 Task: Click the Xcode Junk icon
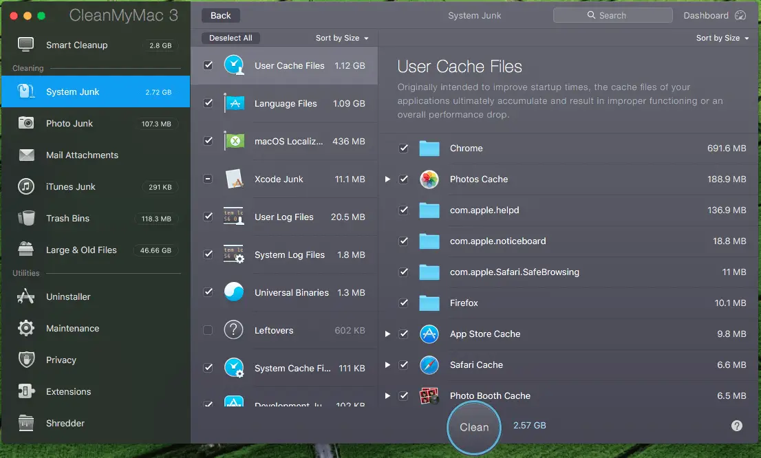coord(234,179)
